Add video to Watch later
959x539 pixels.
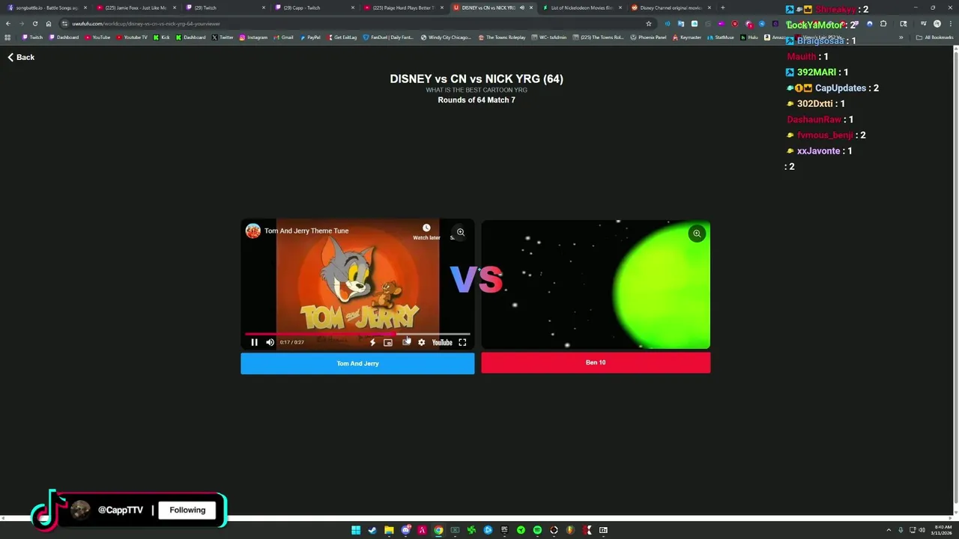tap(426, 231)
